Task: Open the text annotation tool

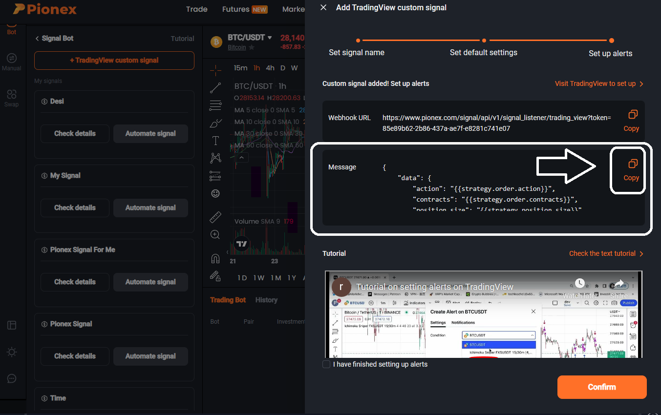Action: (x=215, y=140)
